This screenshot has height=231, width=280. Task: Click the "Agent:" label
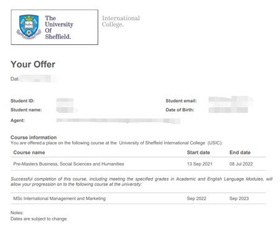tap(17, 120)
